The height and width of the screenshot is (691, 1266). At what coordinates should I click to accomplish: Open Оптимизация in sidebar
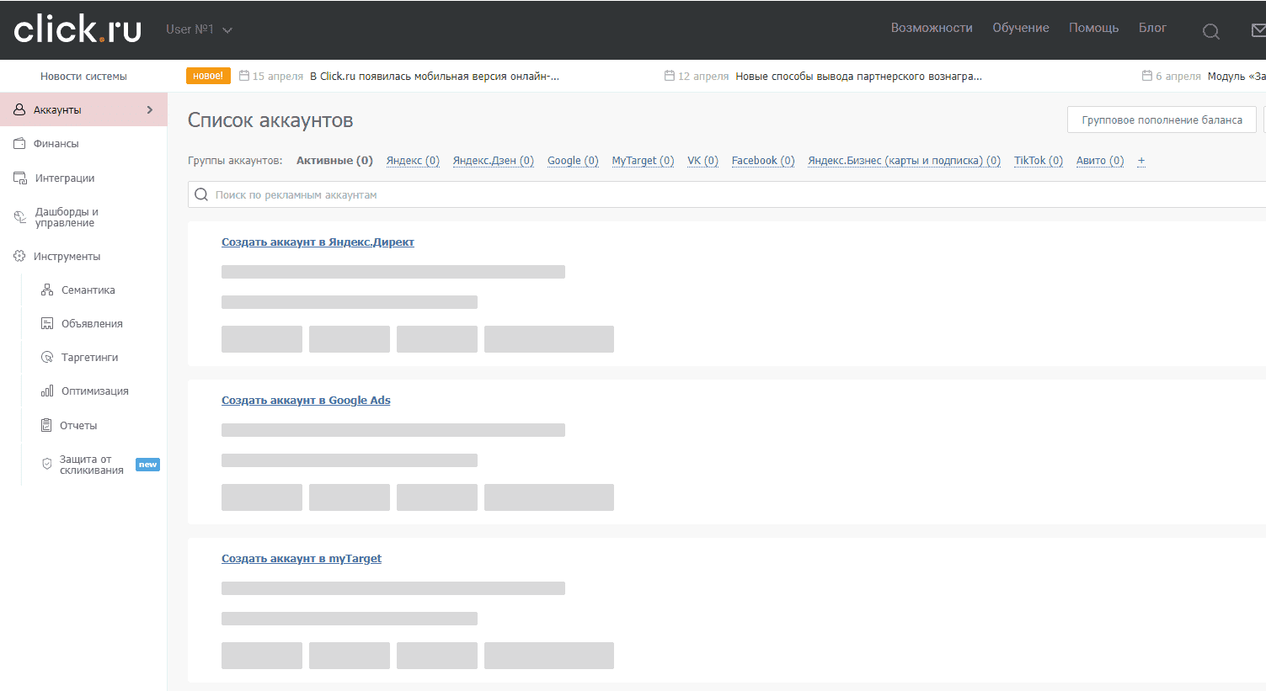pos(94,391)
